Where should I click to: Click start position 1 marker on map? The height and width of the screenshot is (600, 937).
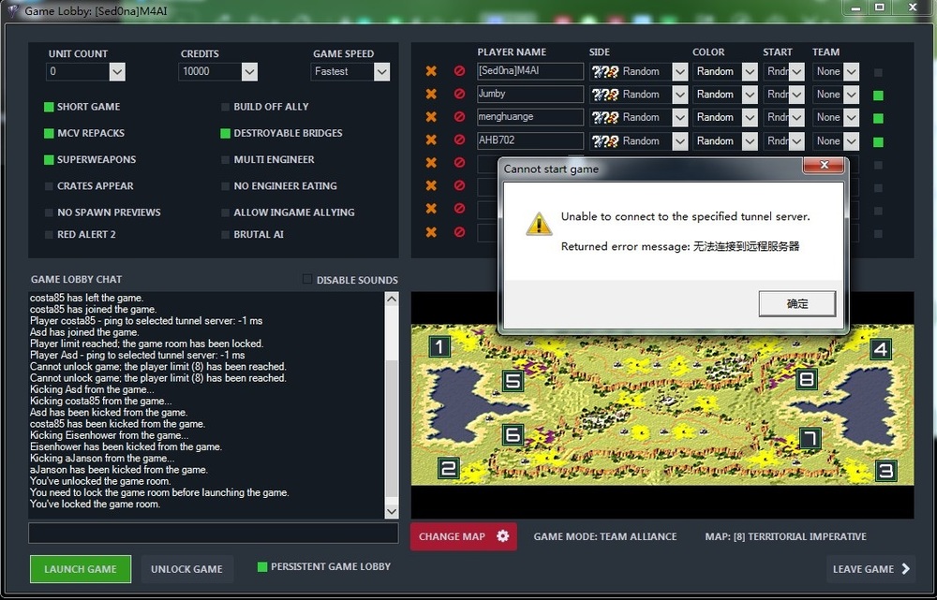tap(439, 348)
